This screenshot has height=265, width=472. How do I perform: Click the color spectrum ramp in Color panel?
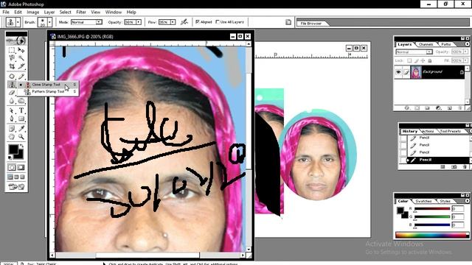pyautogui.click(x=432, y=236)
